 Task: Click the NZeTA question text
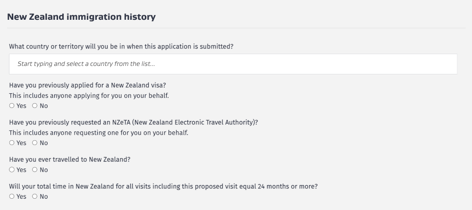coord(134,122)
